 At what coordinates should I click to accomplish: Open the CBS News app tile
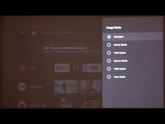click(78, 68)
